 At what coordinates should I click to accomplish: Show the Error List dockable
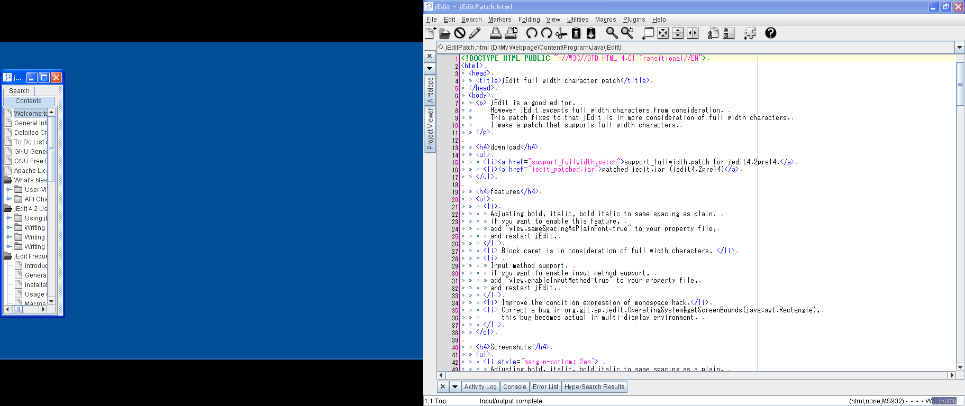click(545, 387)
